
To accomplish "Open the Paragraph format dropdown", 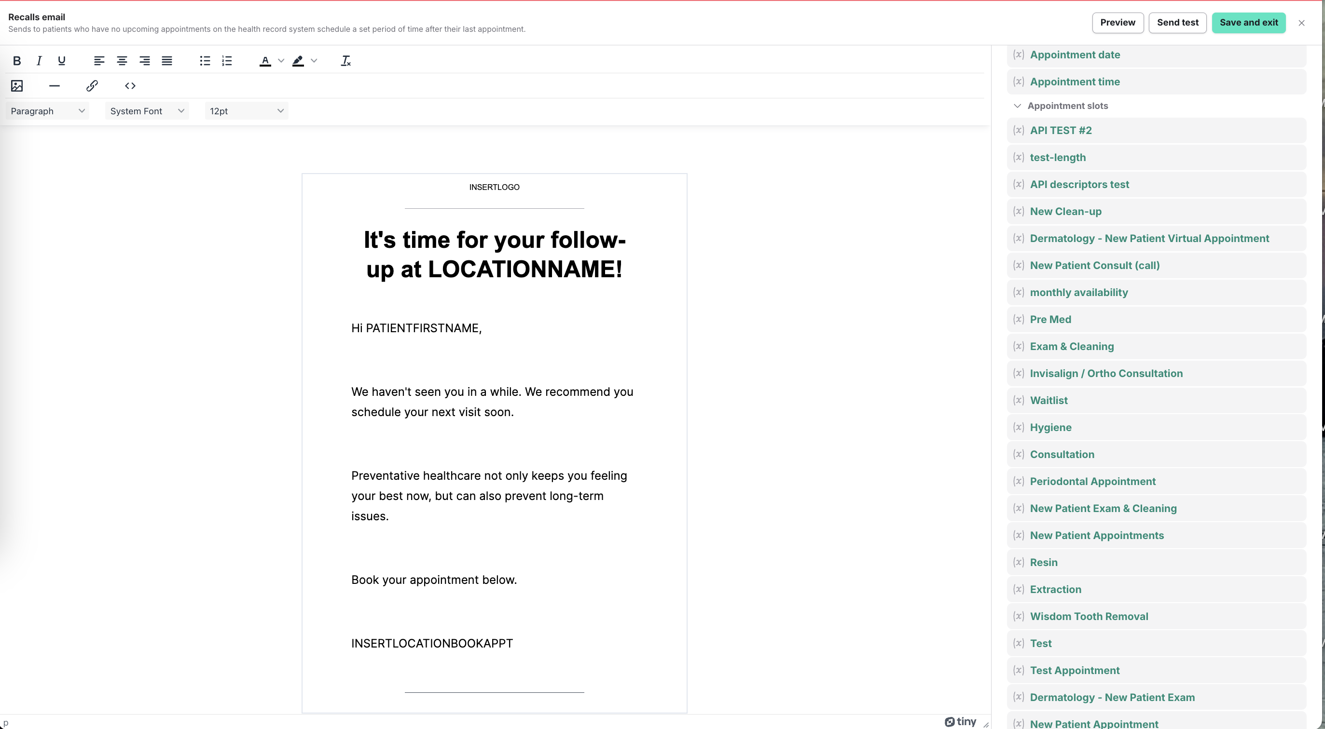I will coord(47,111).
